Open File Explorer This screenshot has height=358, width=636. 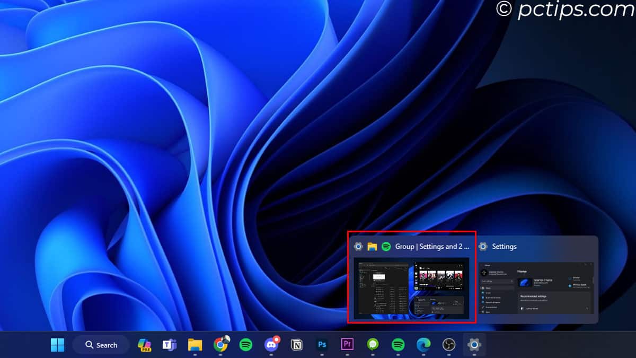194,345
